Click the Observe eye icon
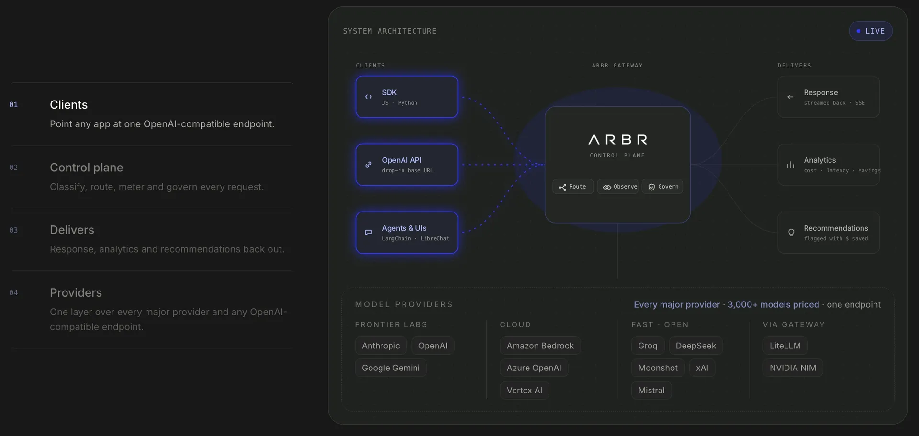 pyautogui.click(x=607, y=187)
